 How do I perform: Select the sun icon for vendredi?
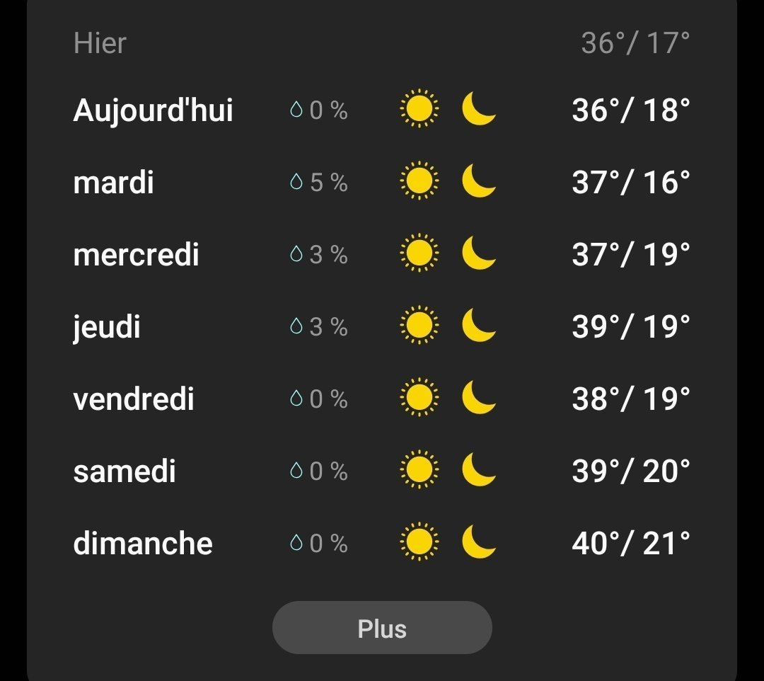point(419,397)
